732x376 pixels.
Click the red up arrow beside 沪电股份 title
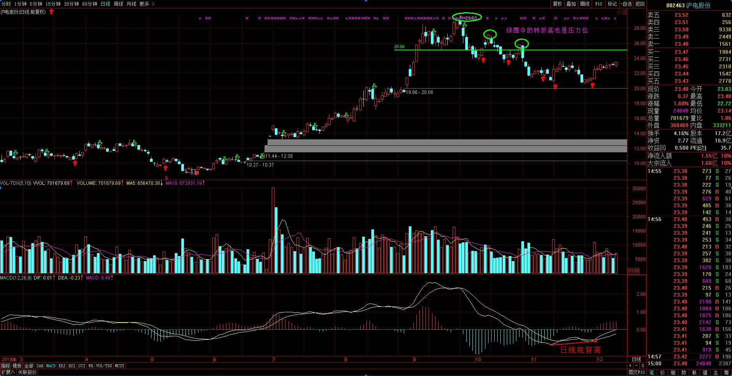(52, 12)
